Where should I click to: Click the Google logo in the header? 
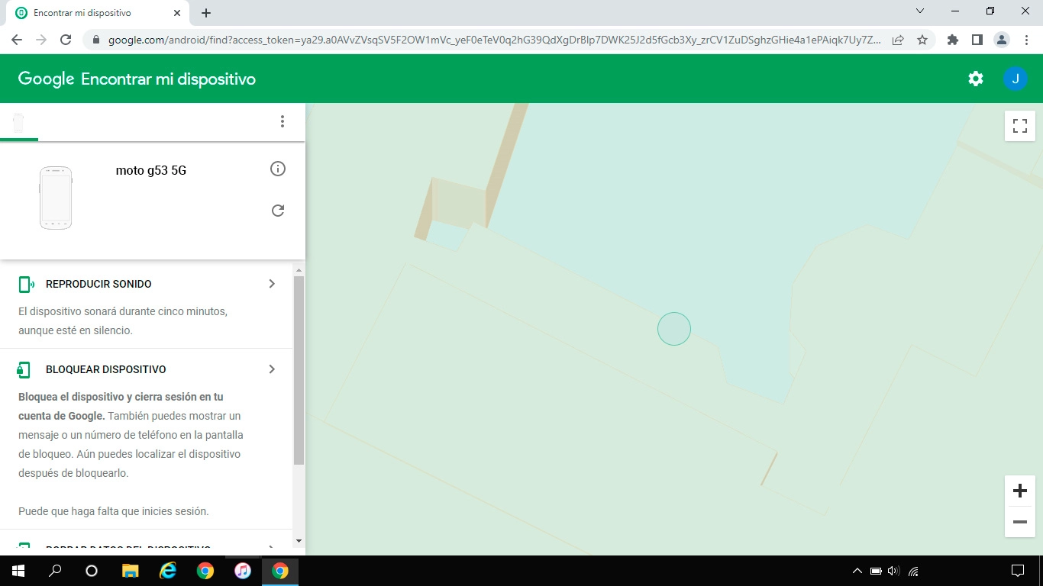pos(46,78)
